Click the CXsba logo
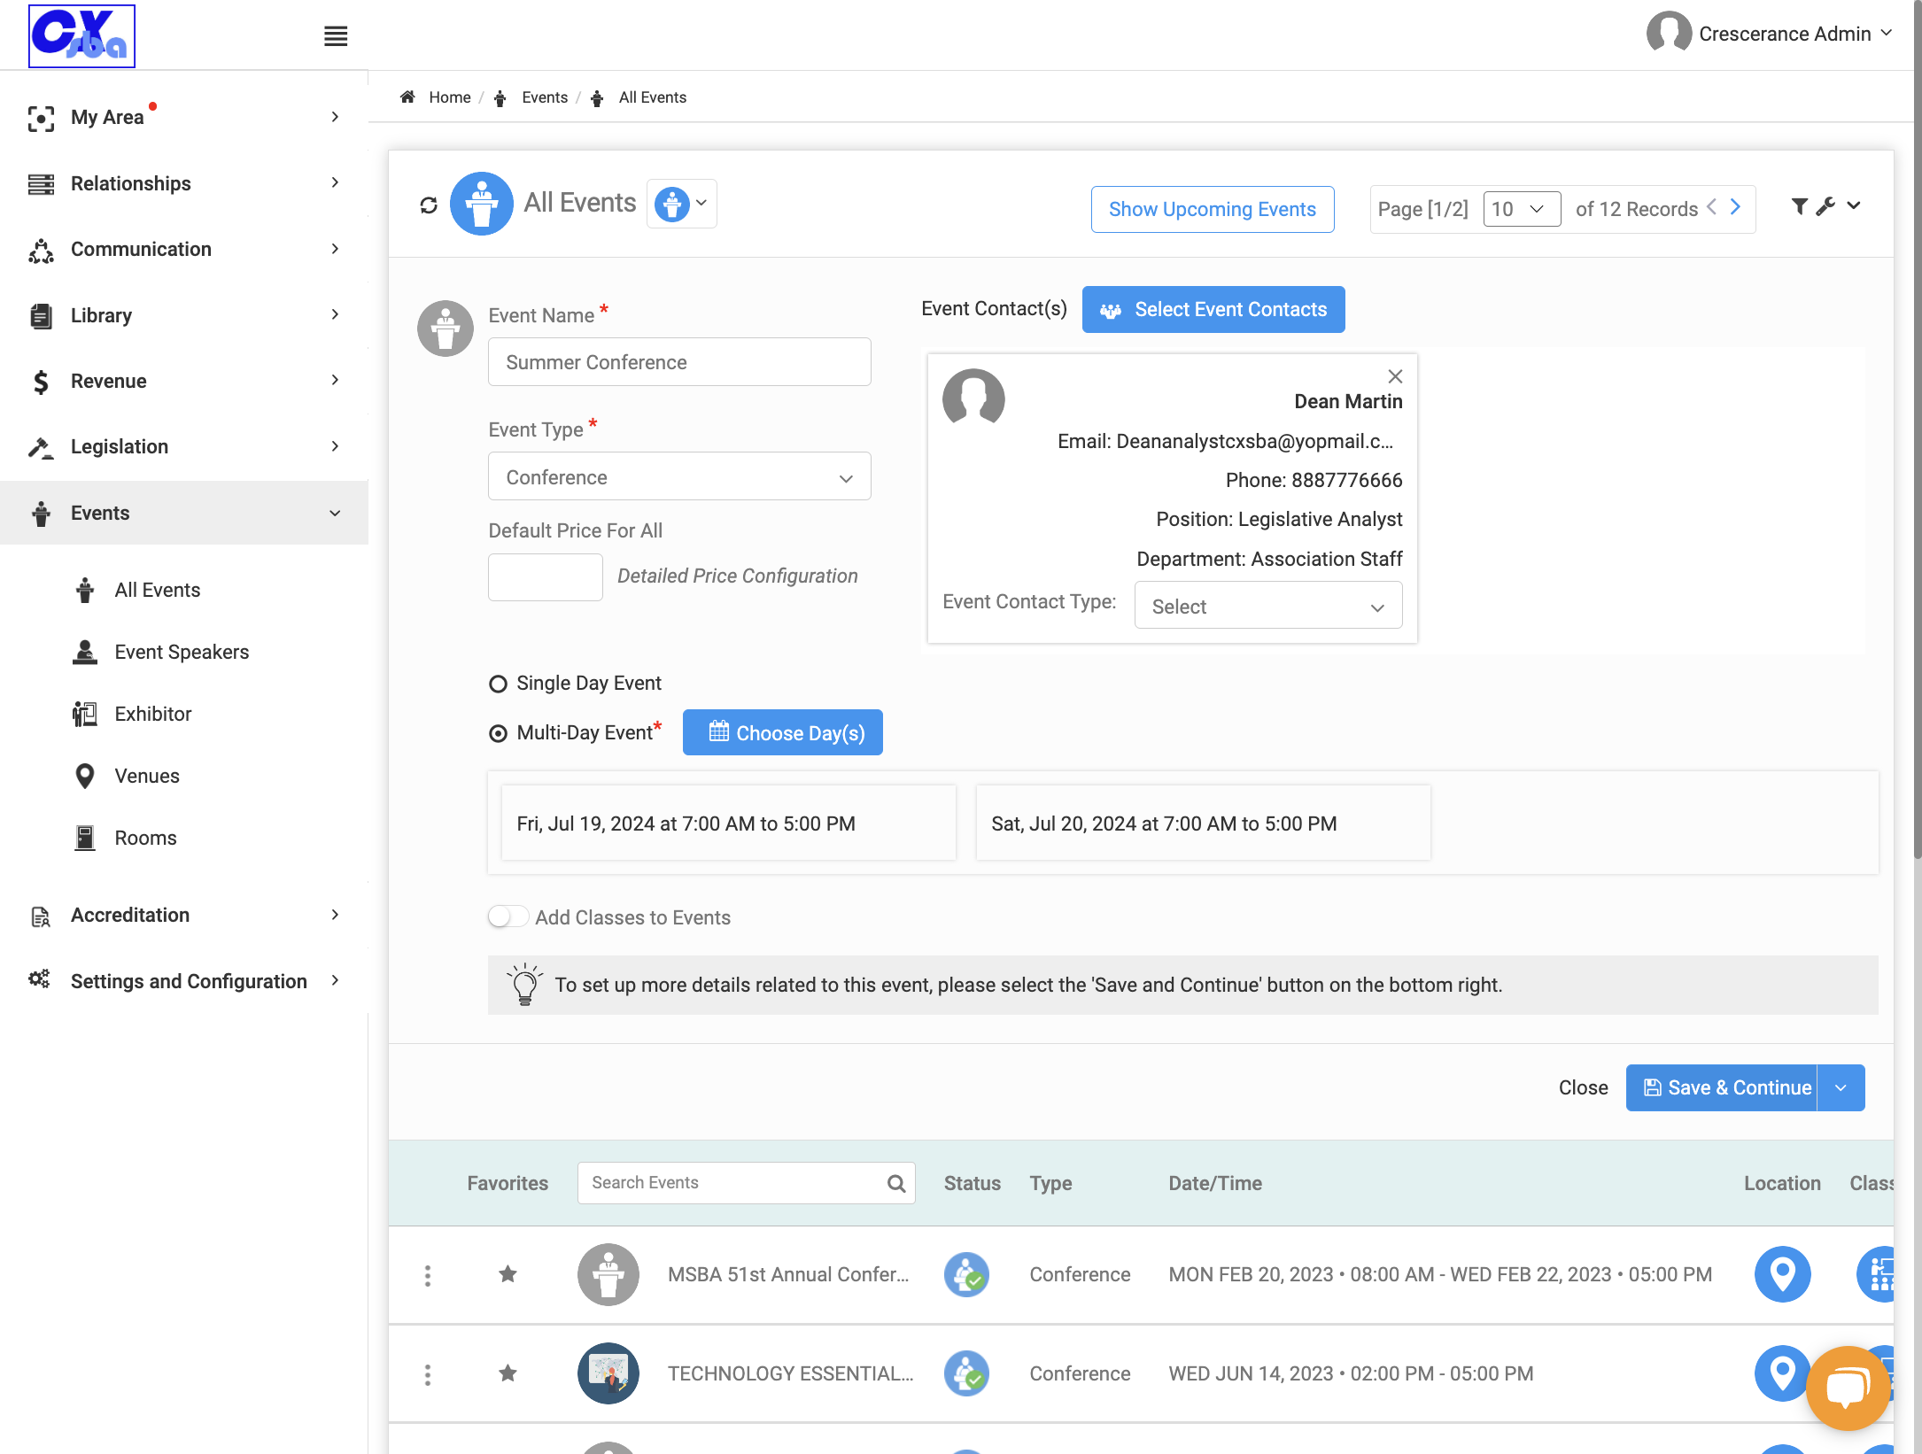This screenshot has width=1922, height=1454. pos(81,36)
